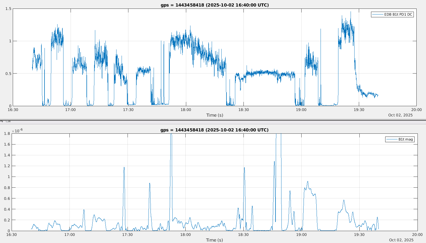Click the ×10⁻⁶ exponent label on lower axis
The image size is (426, 243).
[17, 131]
